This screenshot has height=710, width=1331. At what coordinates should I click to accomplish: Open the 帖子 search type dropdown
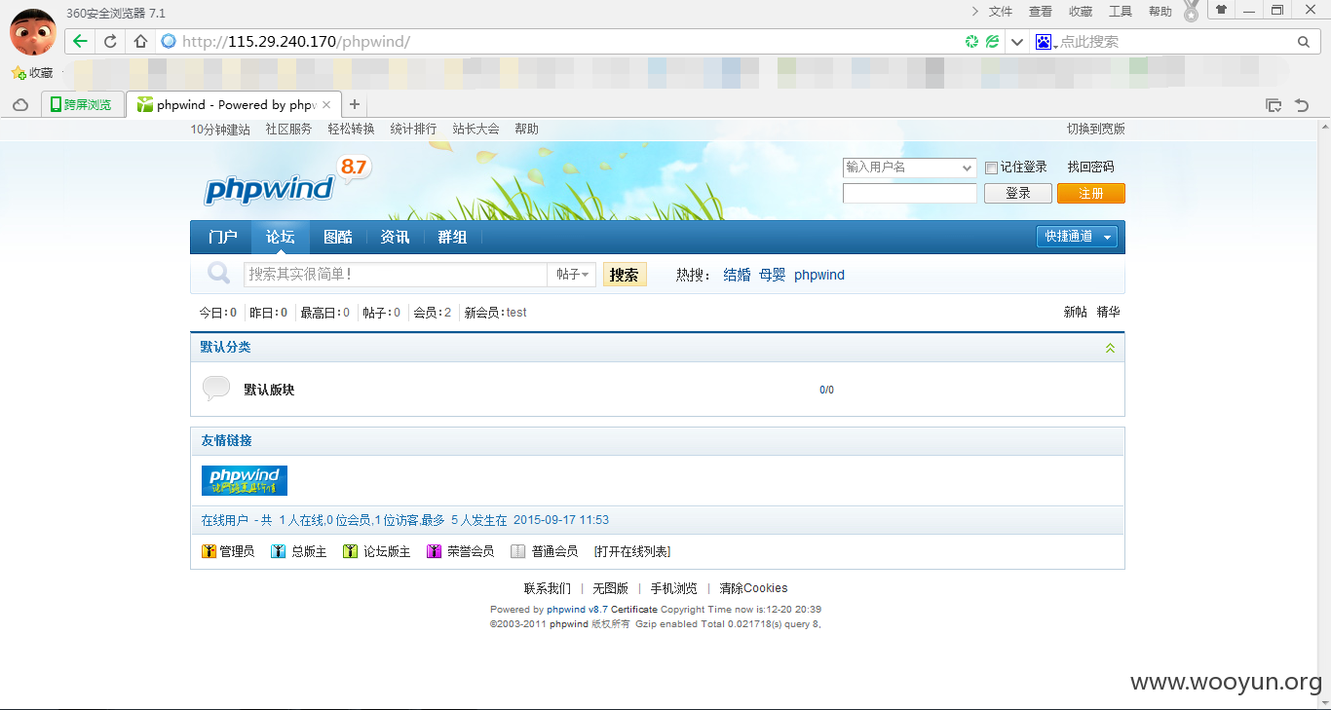pos(574,275)
